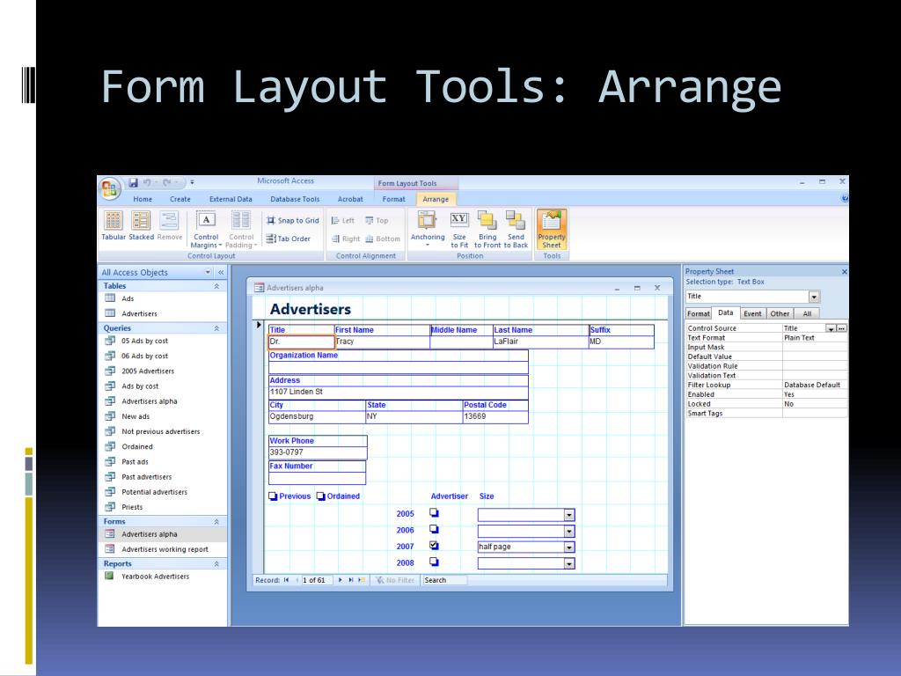The image size is (901, 676).
Task: Switch to the Format ribbon tab
Action: coord(393,200)
